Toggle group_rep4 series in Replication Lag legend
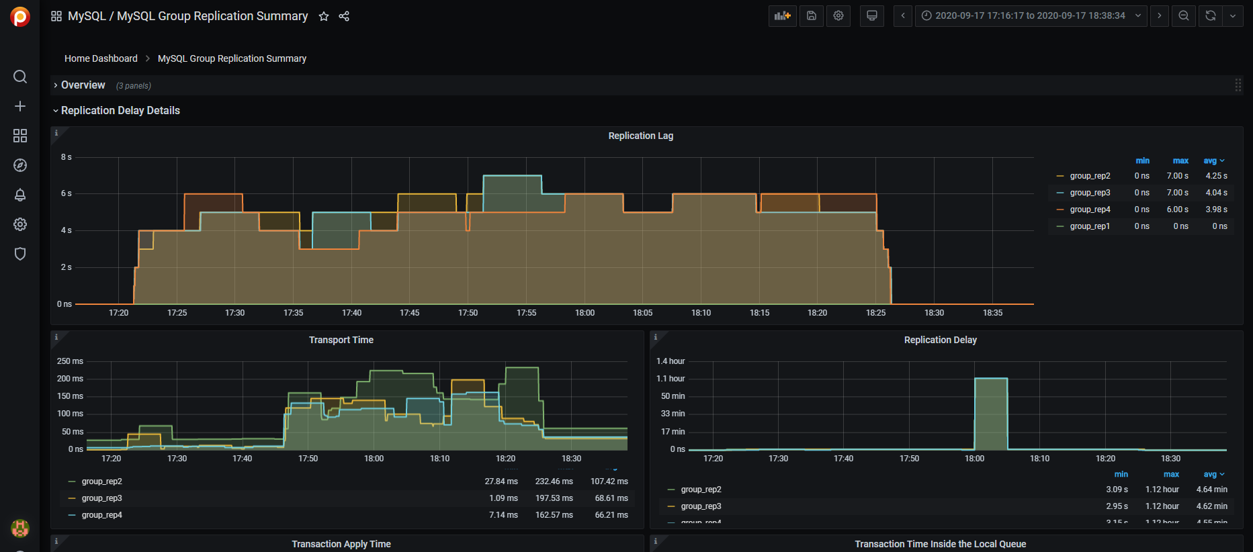 pos(1090,210)
